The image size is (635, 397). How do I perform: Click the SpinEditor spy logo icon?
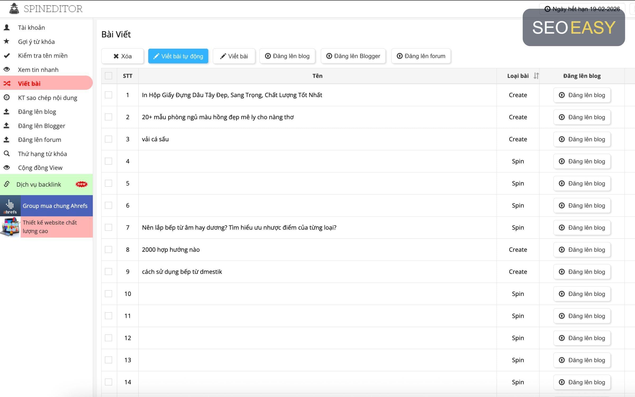[x=14, y=8]
